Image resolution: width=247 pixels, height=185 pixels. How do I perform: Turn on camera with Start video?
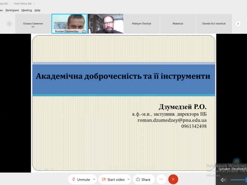(x=113, y=179)
